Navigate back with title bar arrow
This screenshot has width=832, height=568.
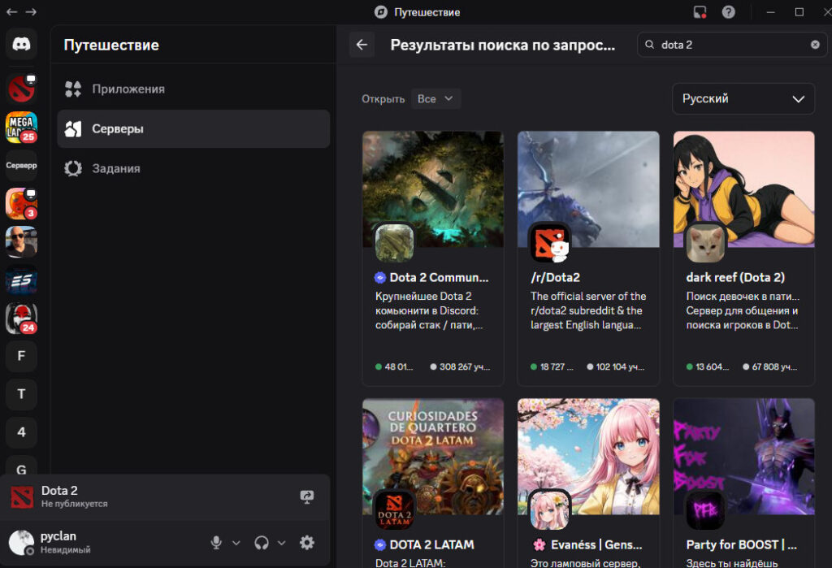(11, 11)
